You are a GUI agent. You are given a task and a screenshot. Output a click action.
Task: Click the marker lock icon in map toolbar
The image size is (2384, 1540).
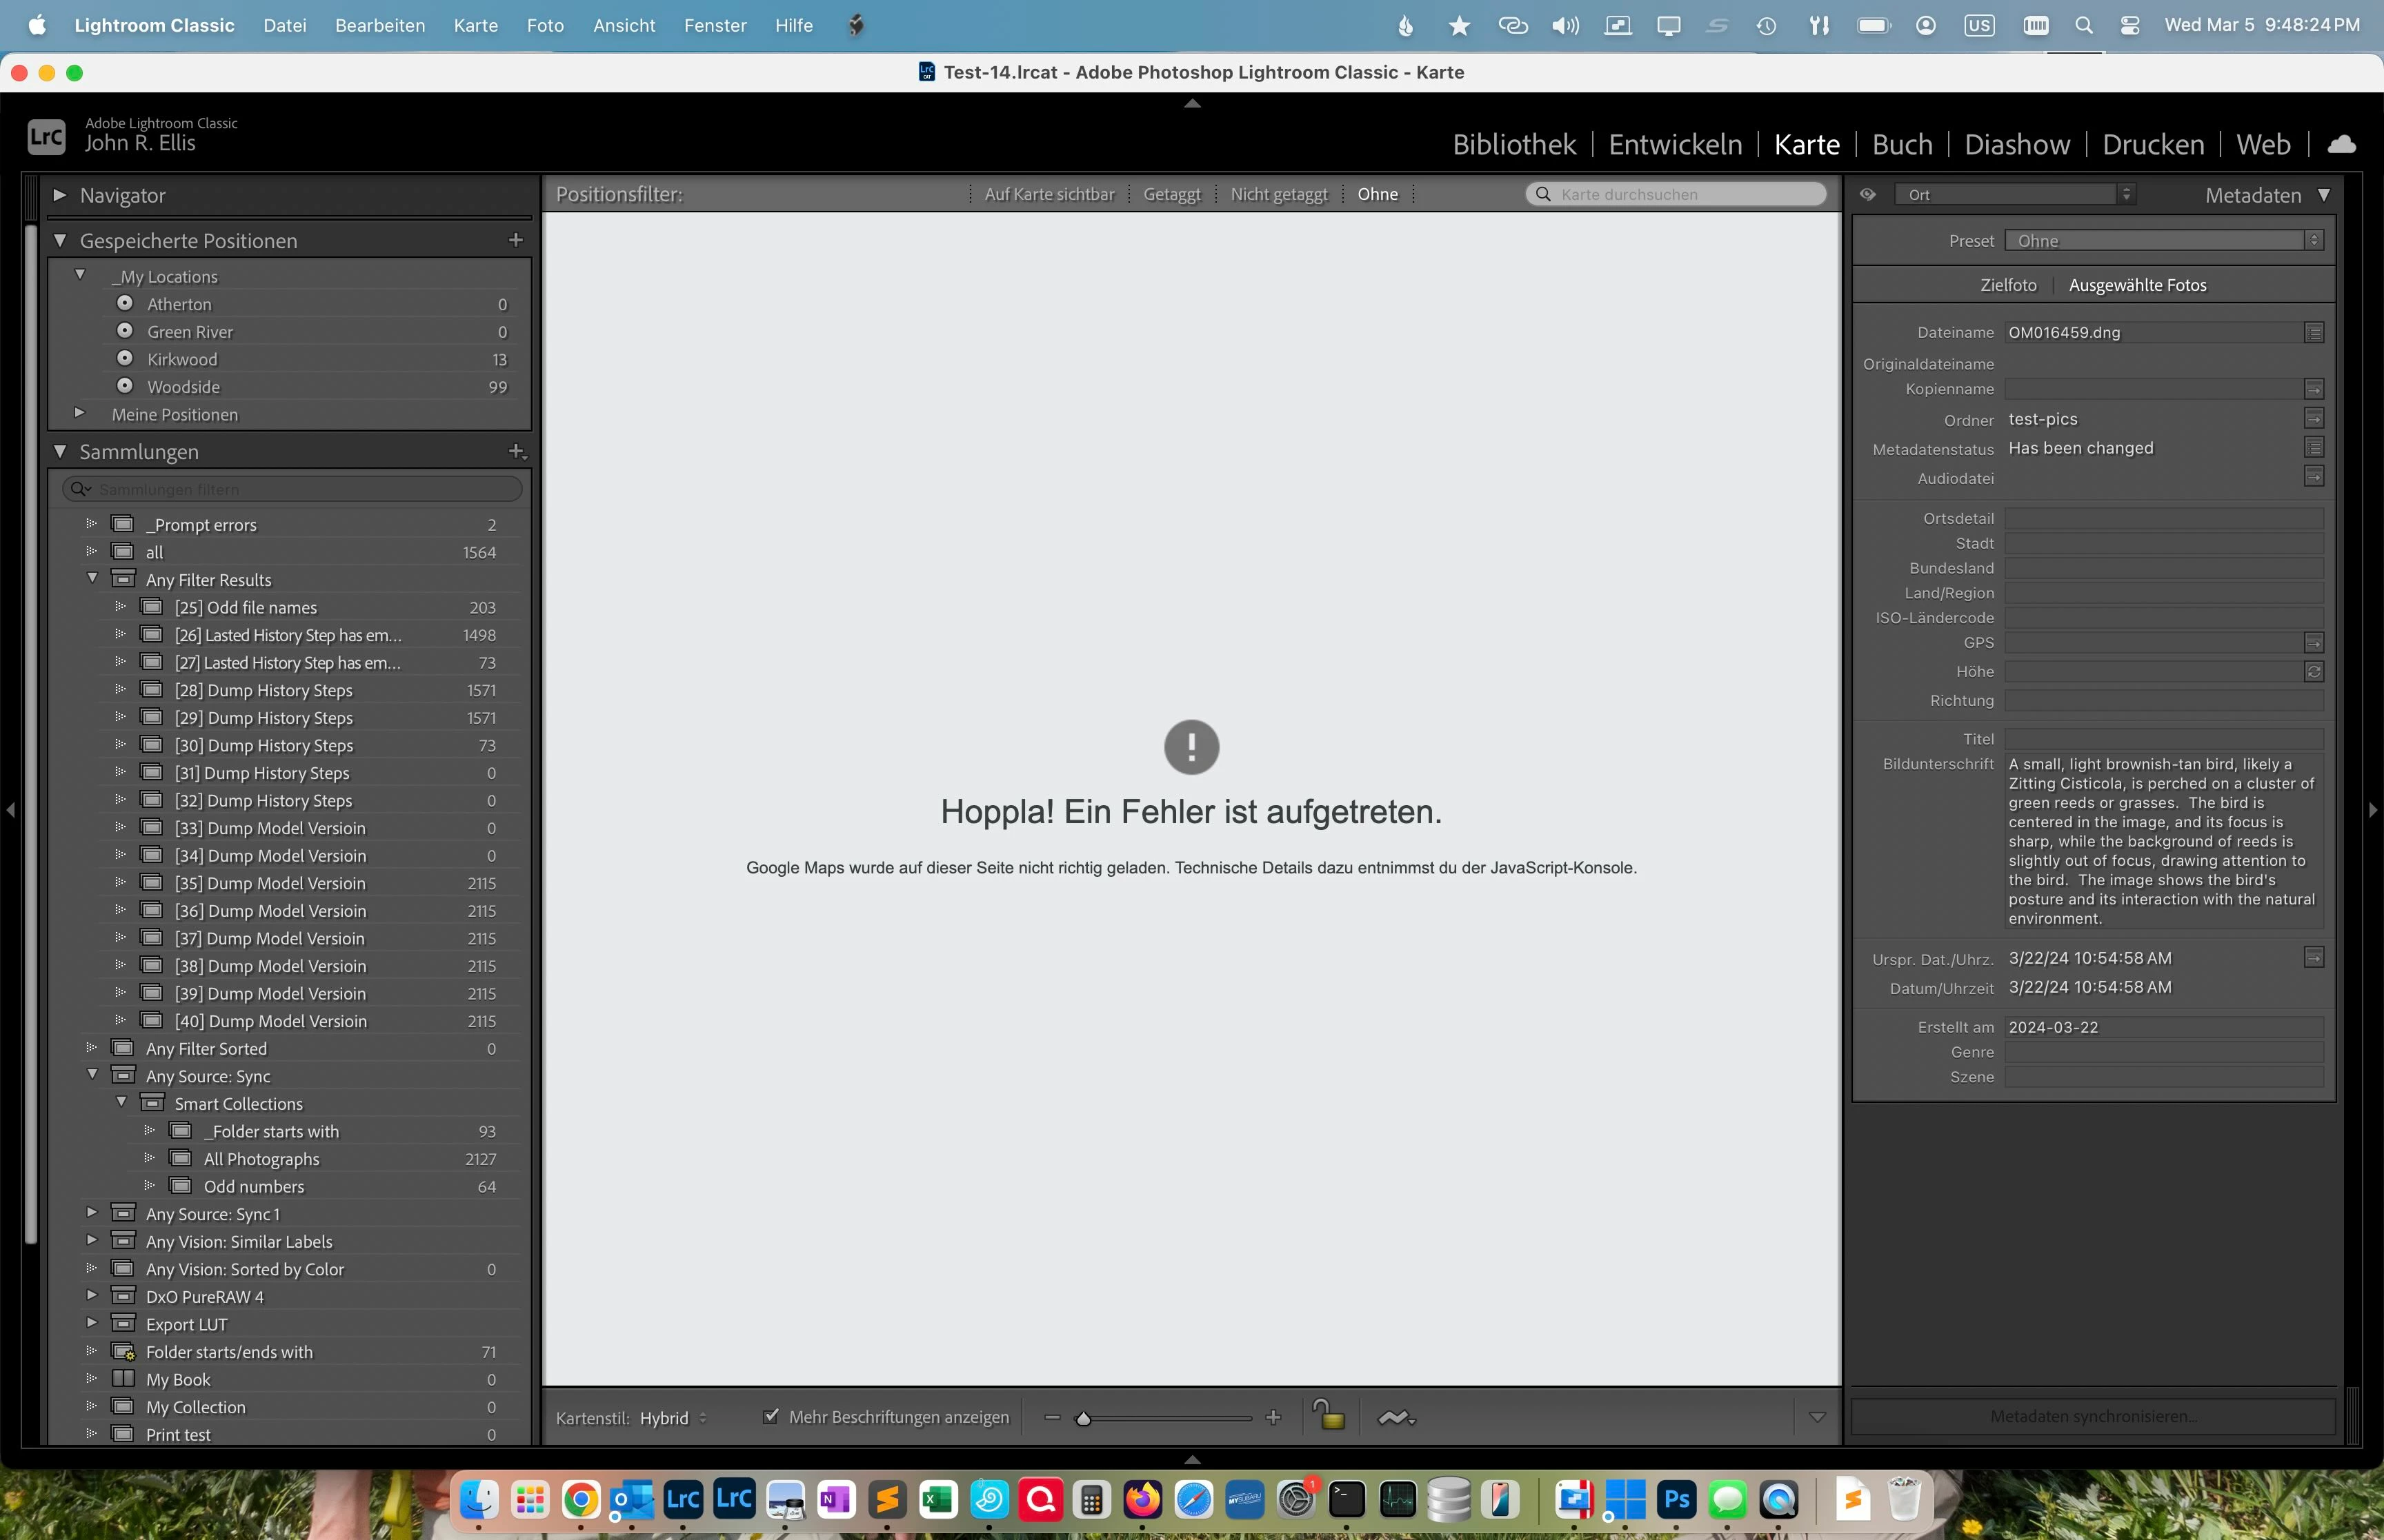tap(1329, 1416)
